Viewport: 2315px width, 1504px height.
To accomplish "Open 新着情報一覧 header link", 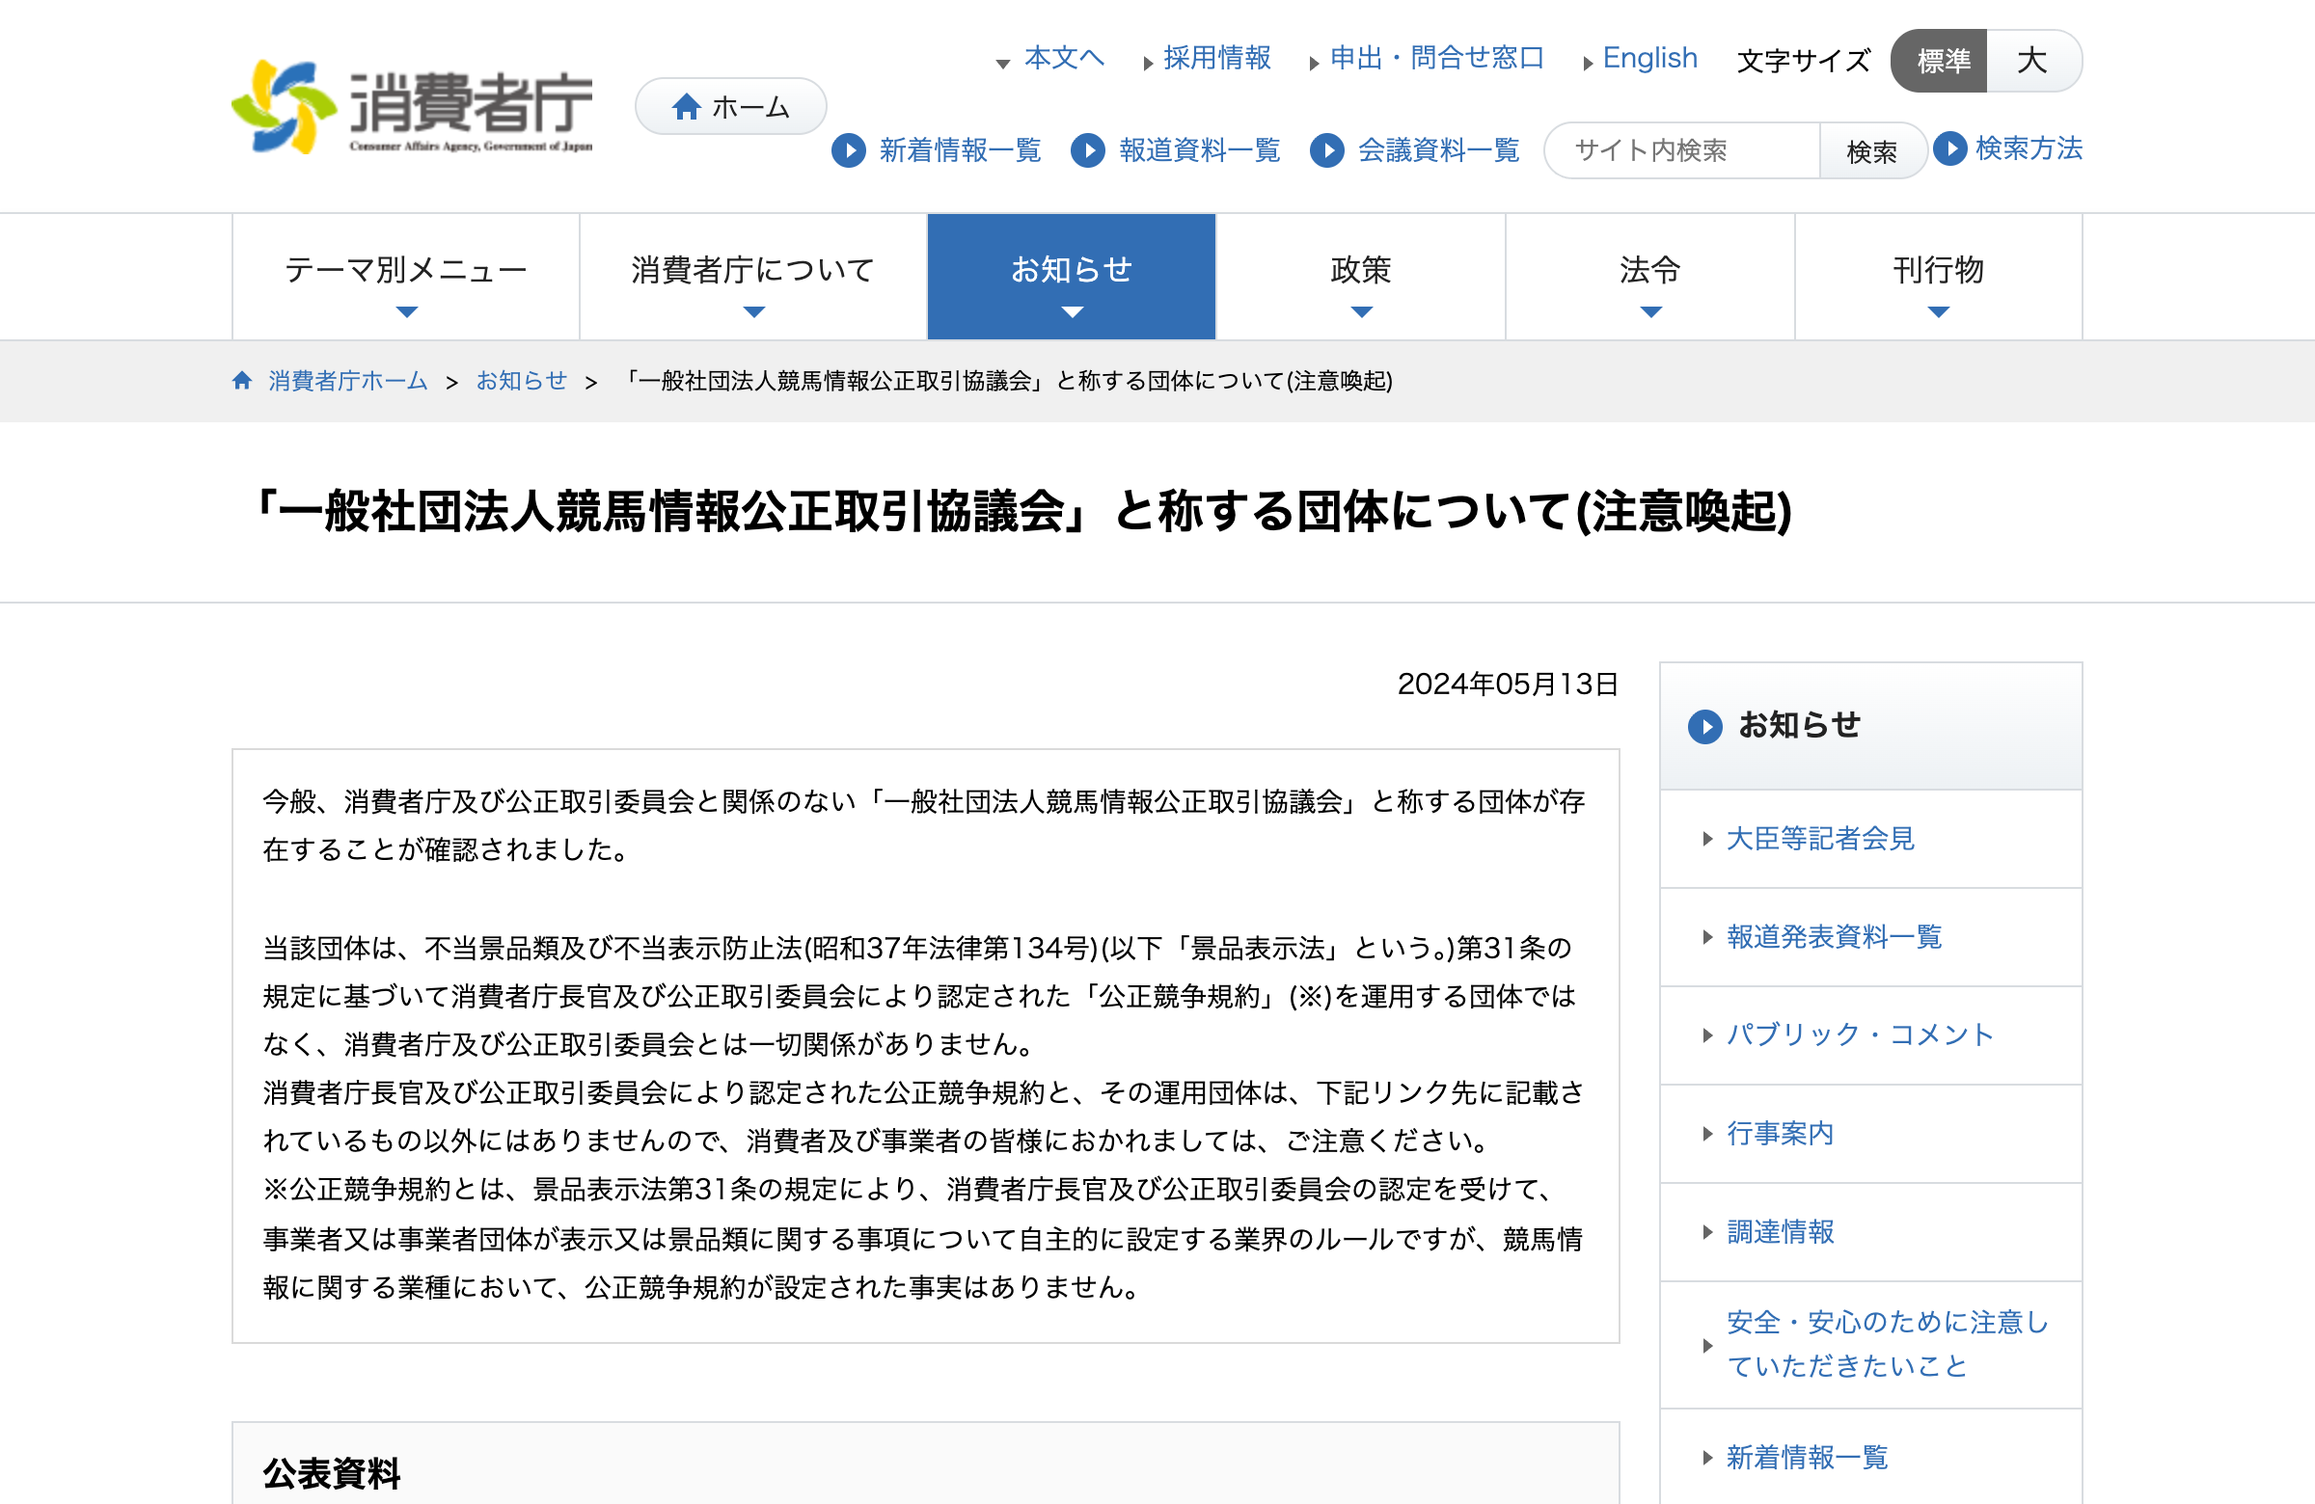I will (960, 149).
